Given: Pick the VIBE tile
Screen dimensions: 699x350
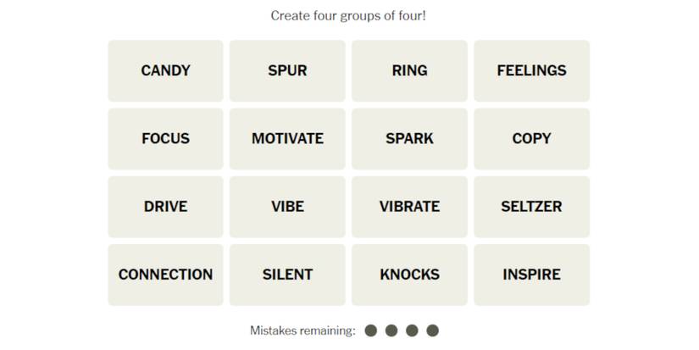Looking at the screenshot, I should [287, 206].
